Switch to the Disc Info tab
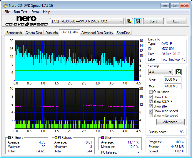The image size is (192, 158). click(51, 33)
